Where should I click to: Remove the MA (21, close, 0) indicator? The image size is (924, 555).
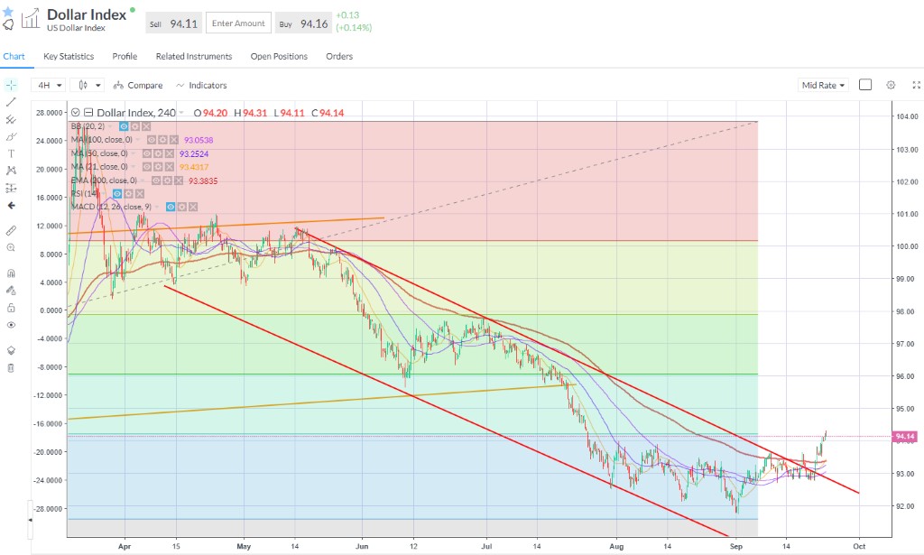[169, 167]
